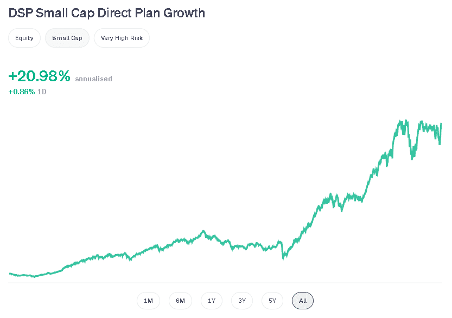The width and height of the screenshot is (452, 318).
Task: Click the 1D label next to change
Action: pos(42,92)
